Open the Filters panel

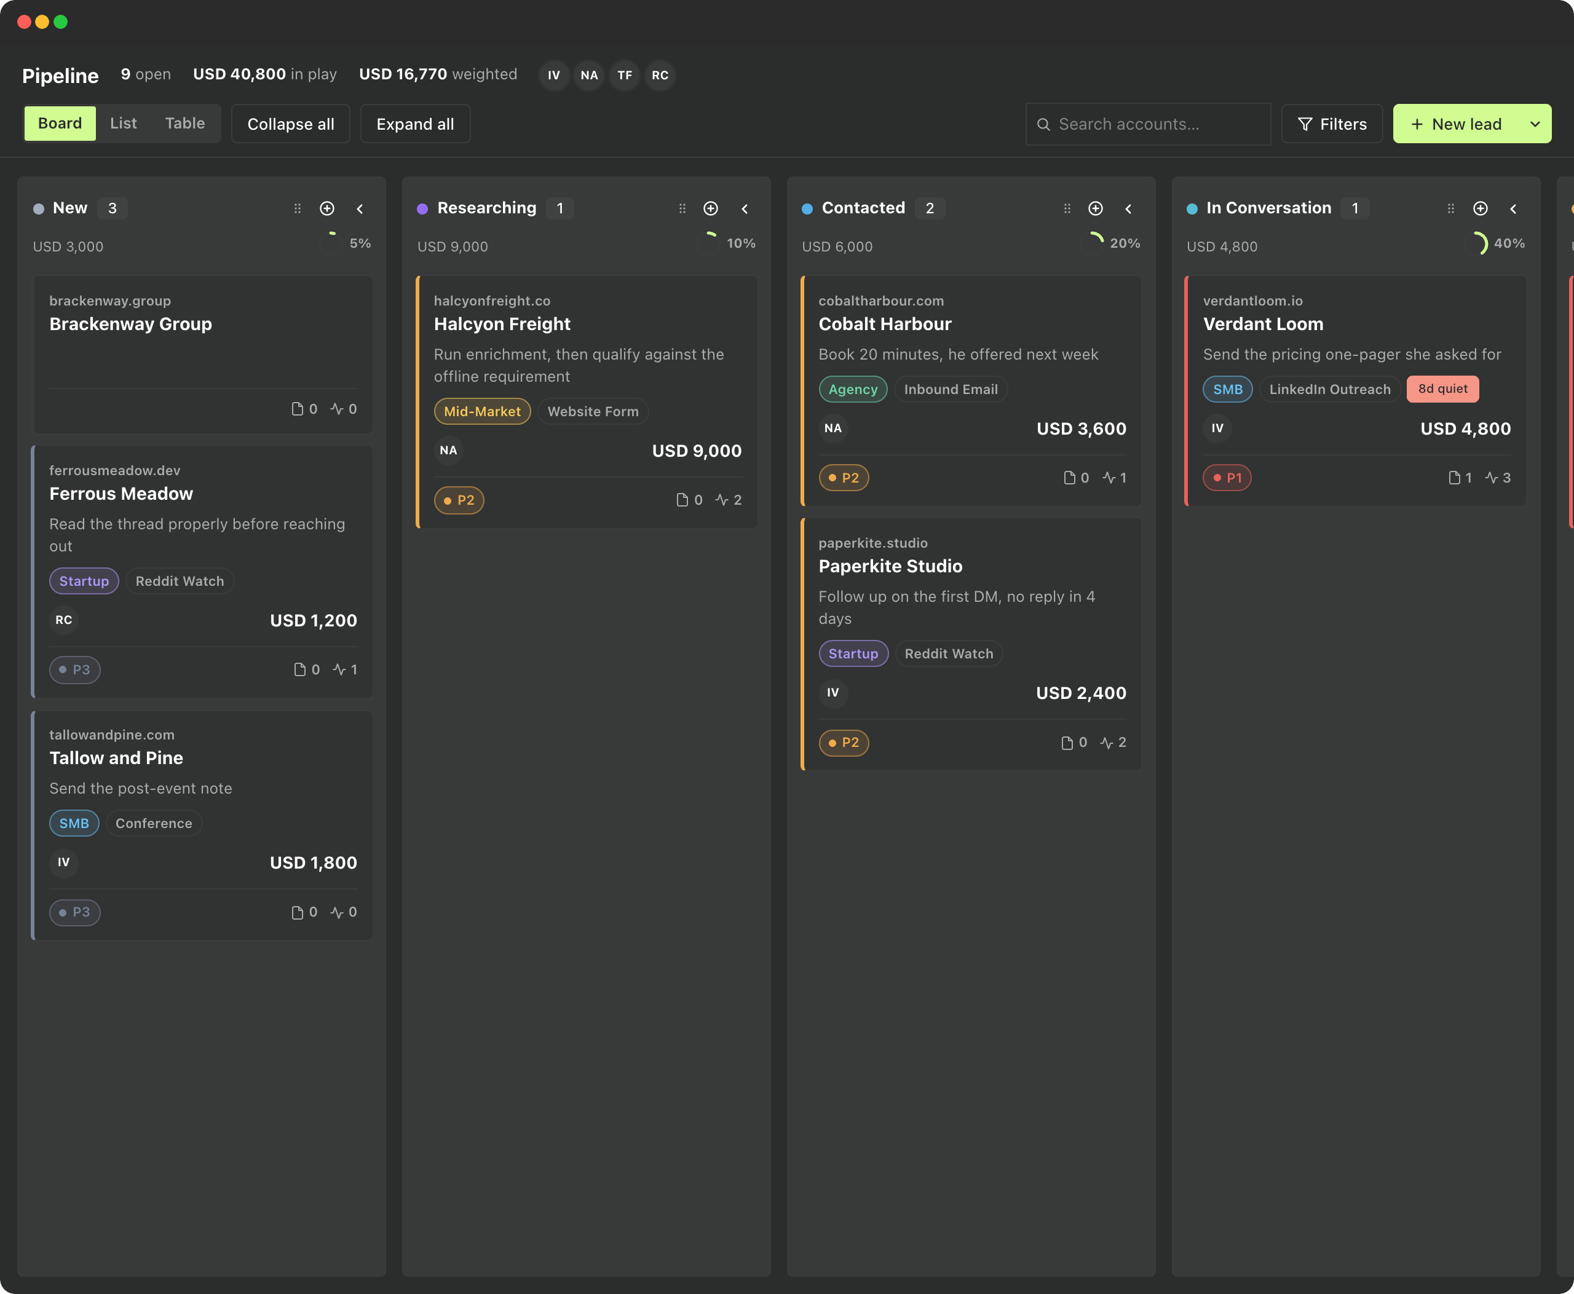(1332, 124)
